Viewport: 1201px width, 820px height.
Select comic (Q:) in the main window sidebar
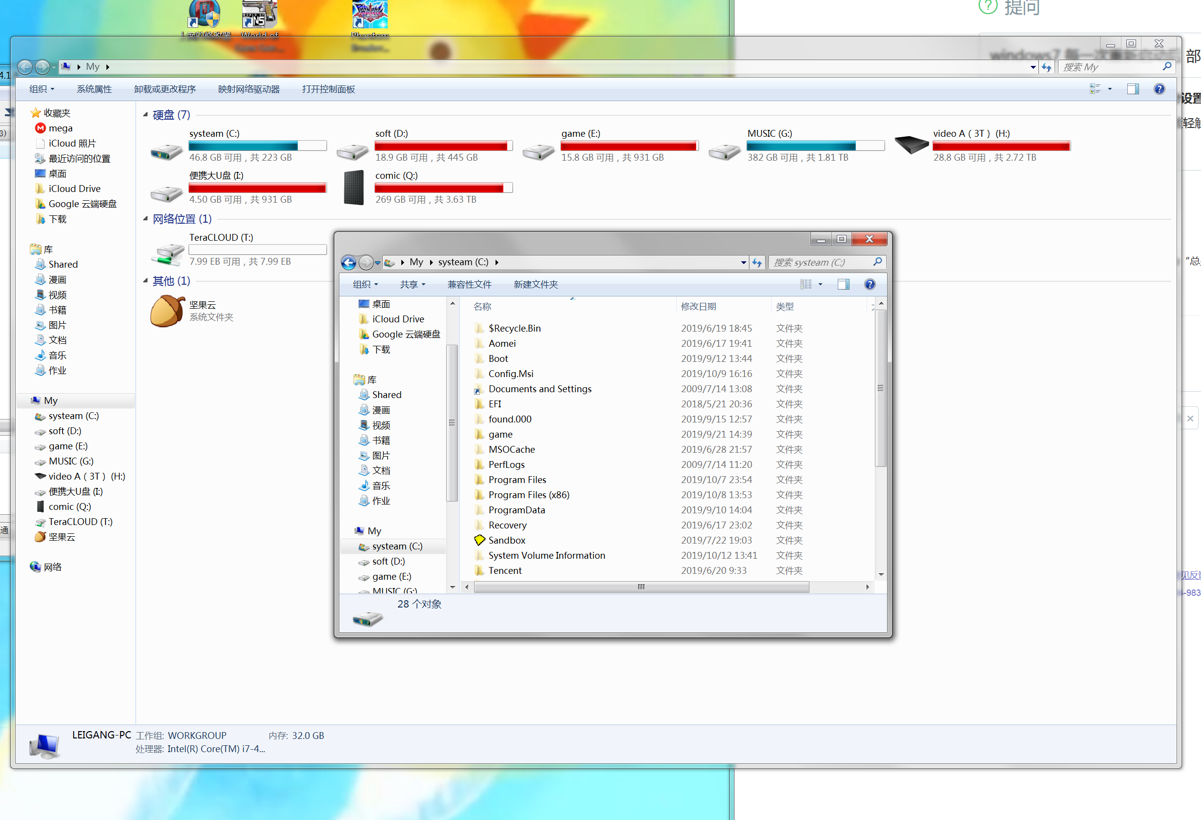(63, 506)
